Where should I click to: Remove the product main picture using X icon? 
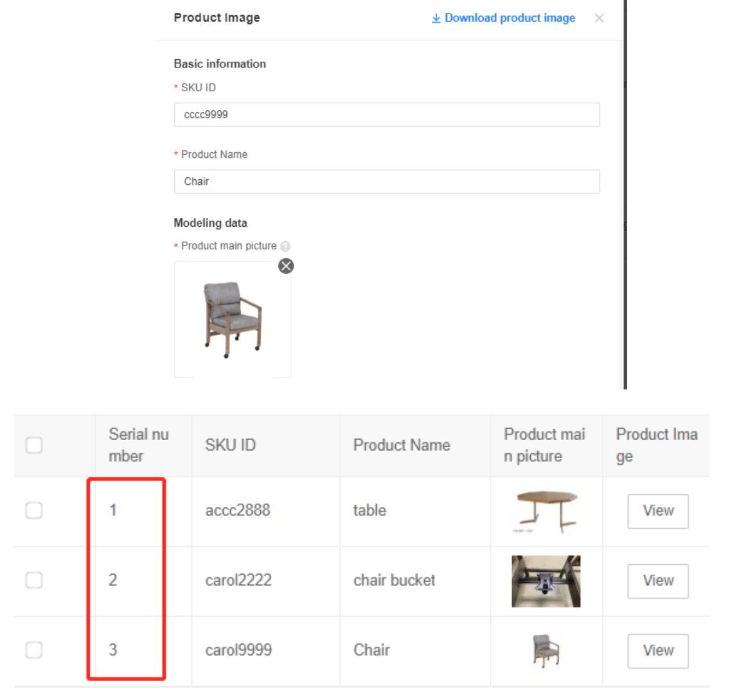[286, 266]
